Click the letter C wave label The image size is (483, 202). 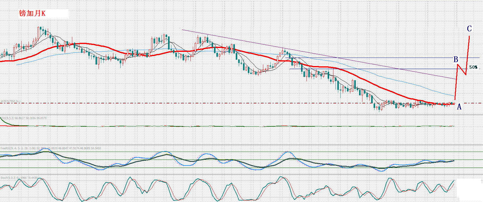tap(469, 29)
